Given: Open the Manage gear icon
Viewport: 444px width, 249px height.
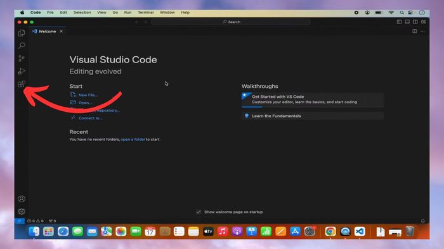Looking at the screenshot, I should coord(22,212).
